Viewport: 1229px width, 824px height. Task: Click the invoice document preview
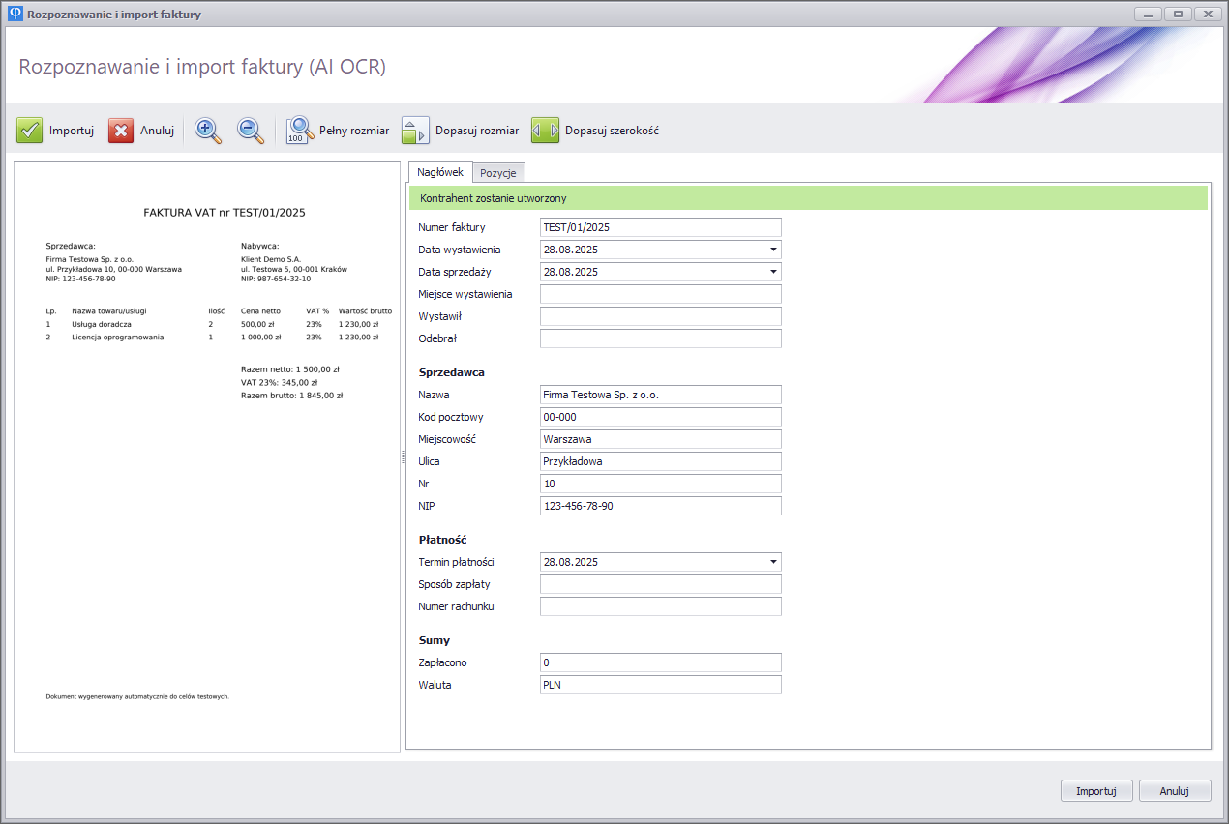[207, 456]
